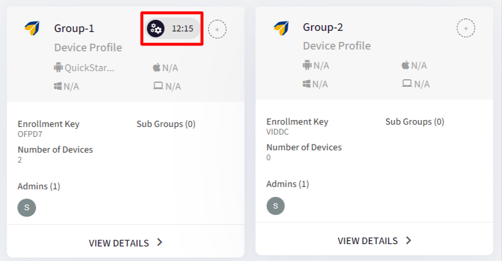
Task: Click the Group-1 logo icon
Action: point(32,28)
